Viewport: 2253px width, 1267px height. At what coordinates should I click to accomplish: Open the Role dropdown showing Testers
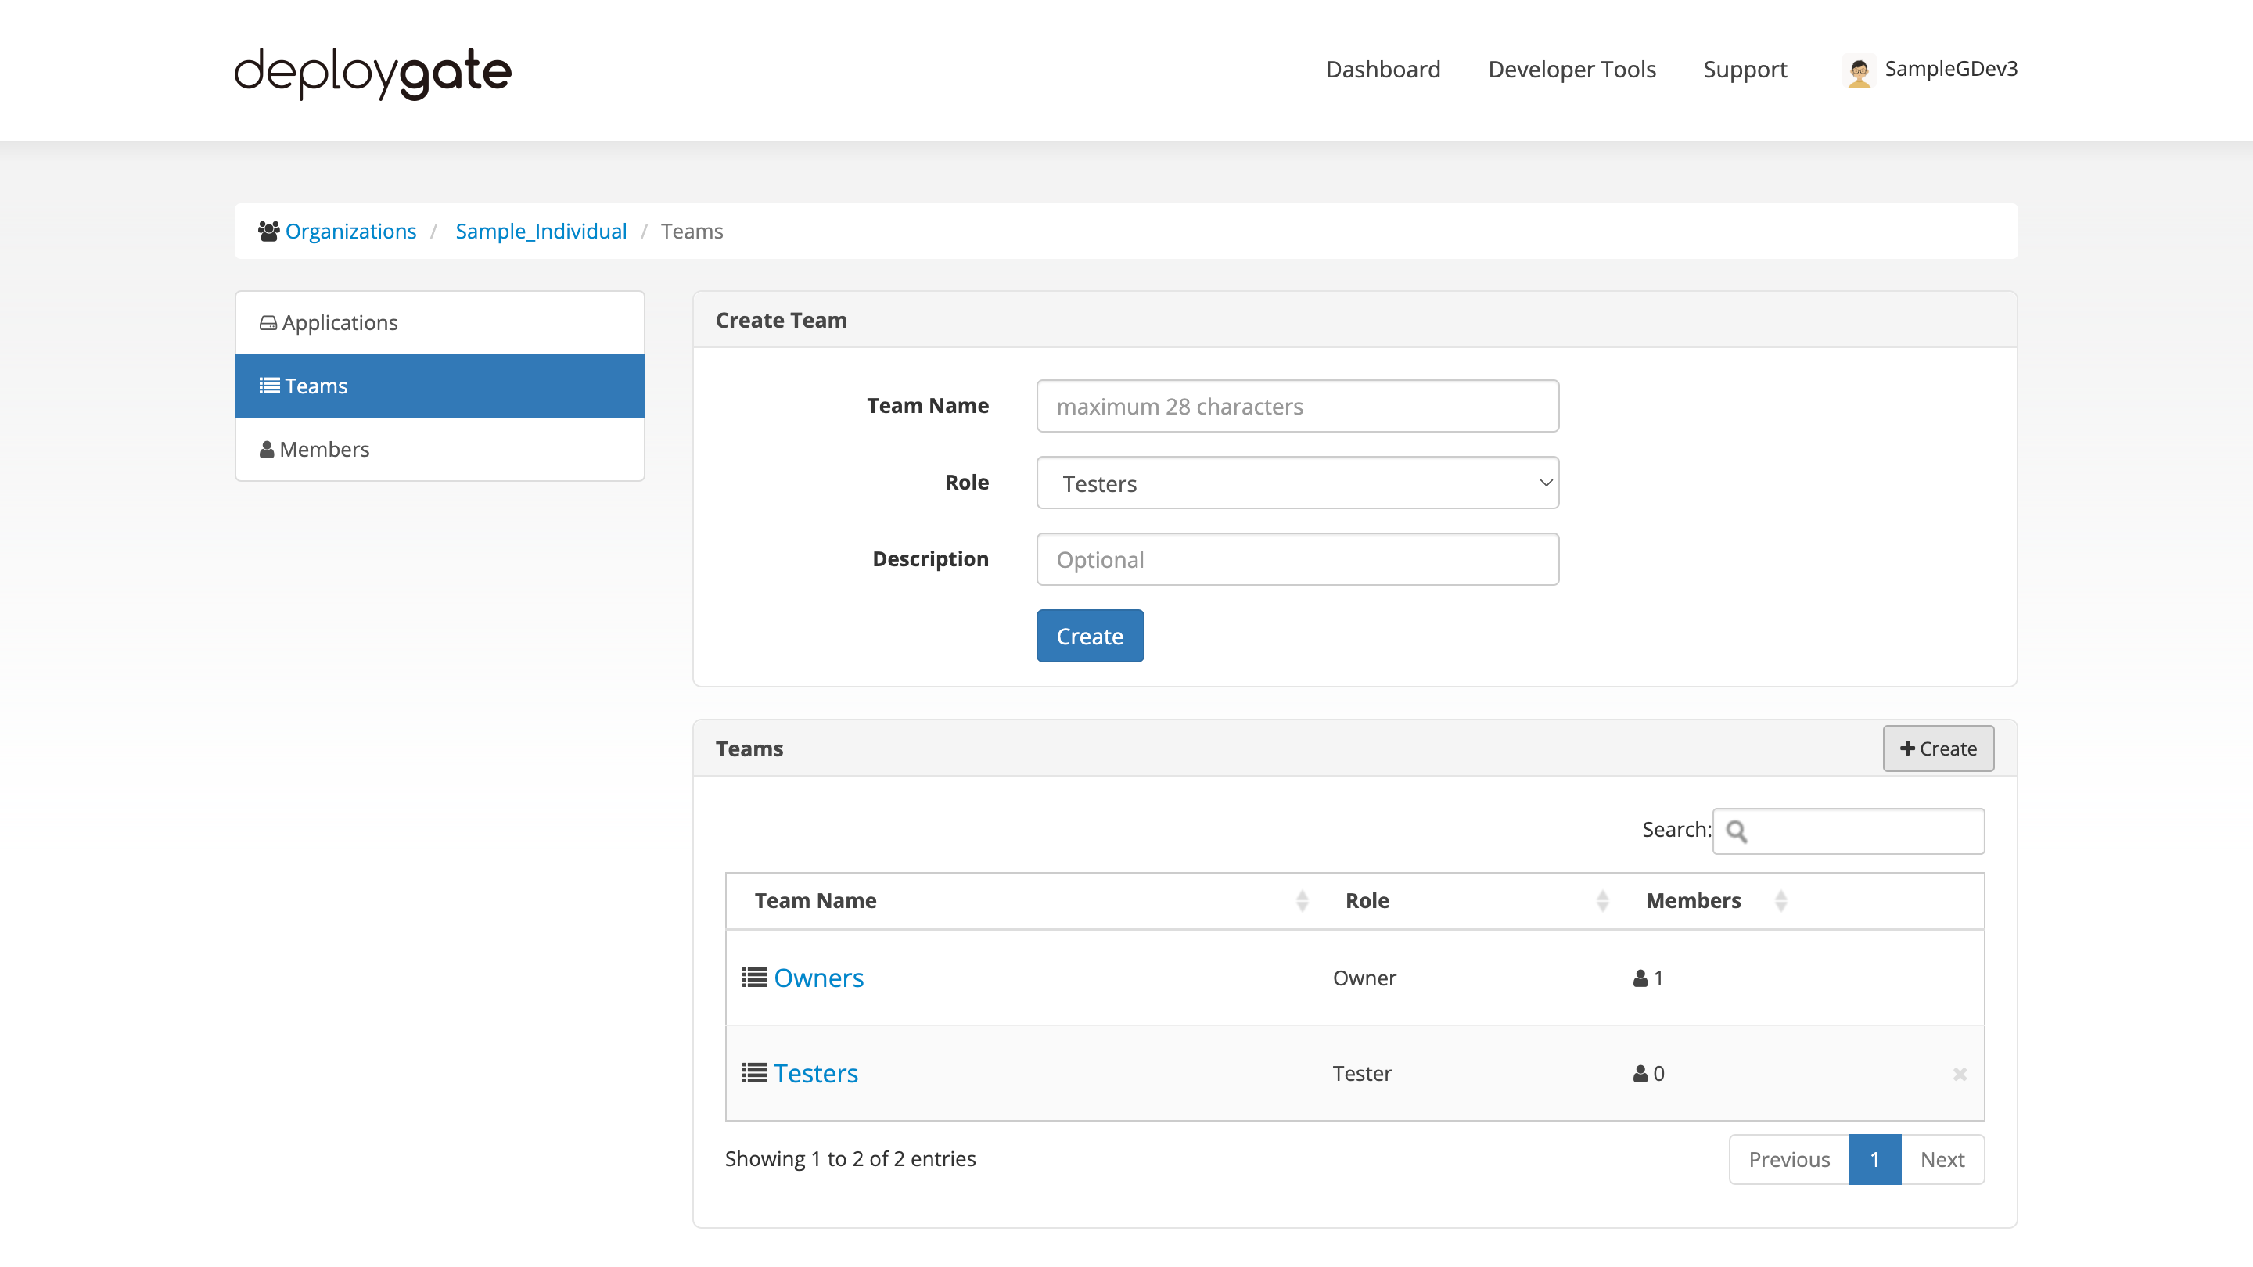tap(1297, 482)
